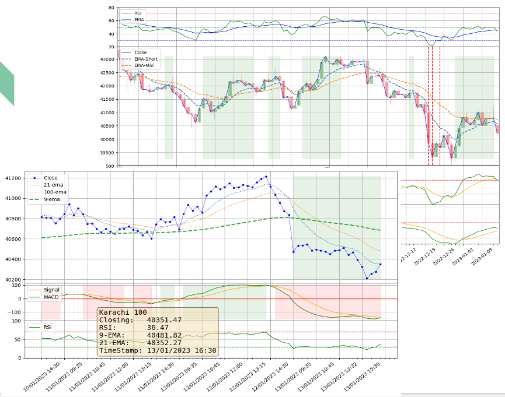The image size is (505, 397).
Task: Click RSI legend entry in top chart
Action: [x=138, y=13]
